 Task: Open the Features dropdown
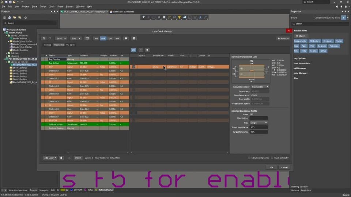[x=283, y=38]
